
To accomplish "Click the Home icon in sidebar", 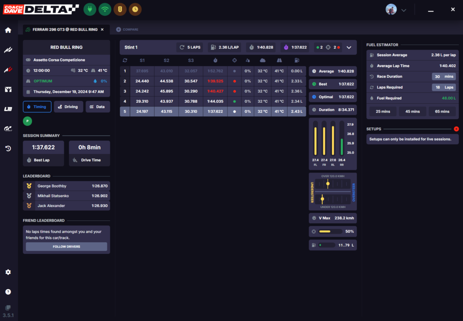I will [8, 30].
